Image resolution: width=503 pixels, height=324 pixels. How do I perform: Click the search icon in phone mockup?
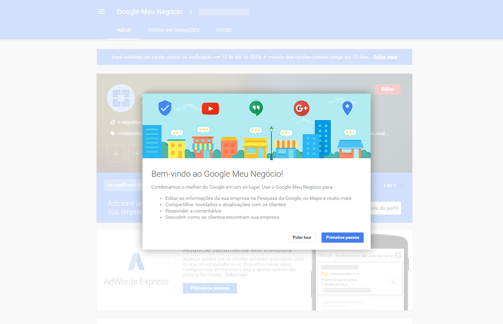tap(398, 255)
